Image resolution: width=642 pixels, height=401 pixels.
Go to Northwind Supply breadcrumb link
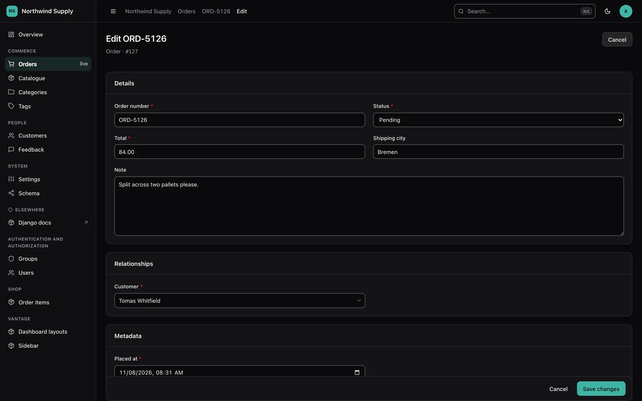click(x=148, y=11)
